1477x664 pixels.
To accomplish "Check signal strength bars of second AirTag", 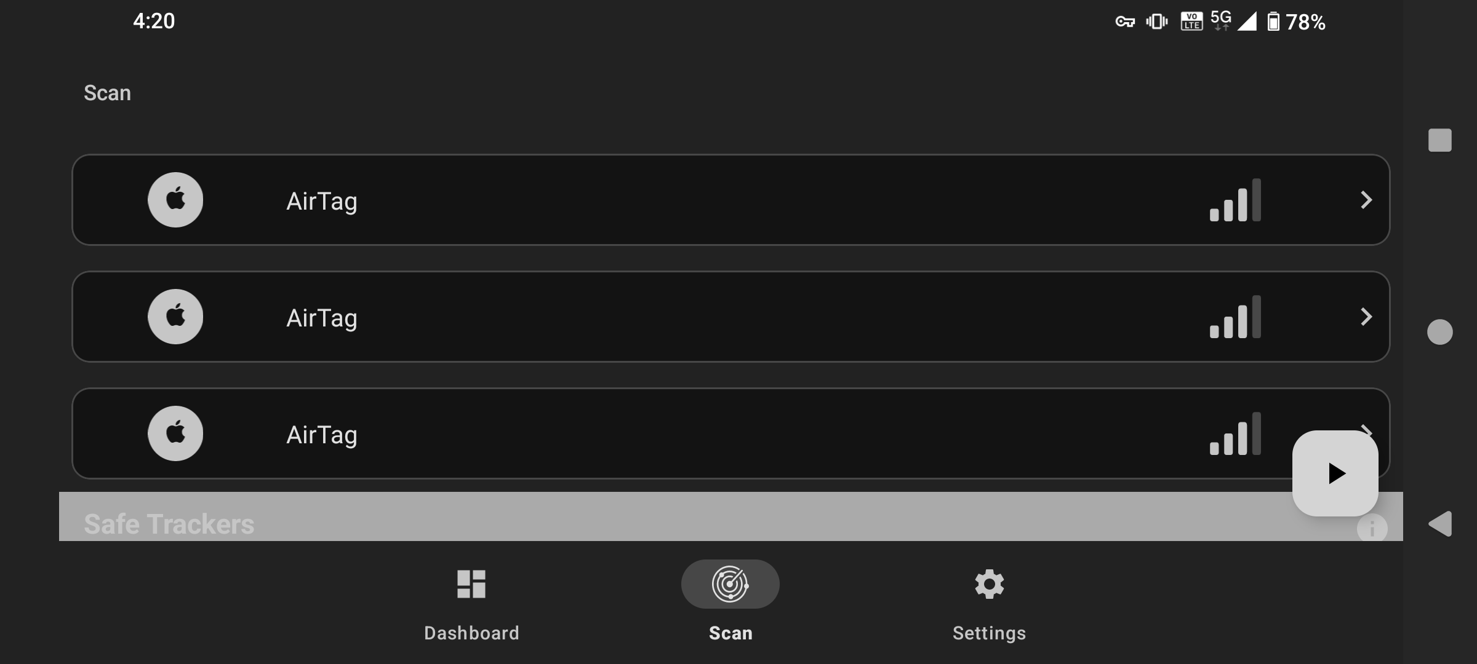I will (x=1235, y=317).
